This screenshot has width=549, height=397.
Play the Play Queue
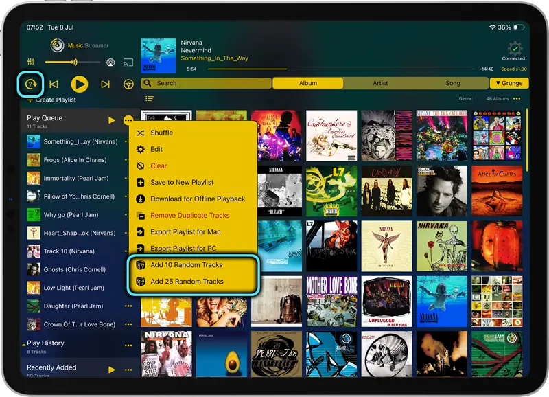pyautogui.click(x=112, y=120)
